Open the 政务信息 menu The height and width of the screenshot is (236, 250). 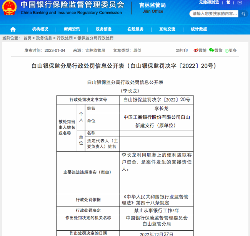[x=103, y=29]
